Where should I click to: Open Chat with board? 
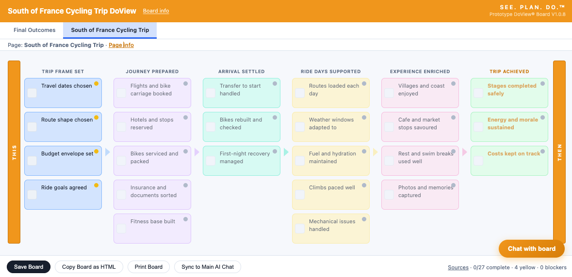pyautogui.click(x=532, y=248)
